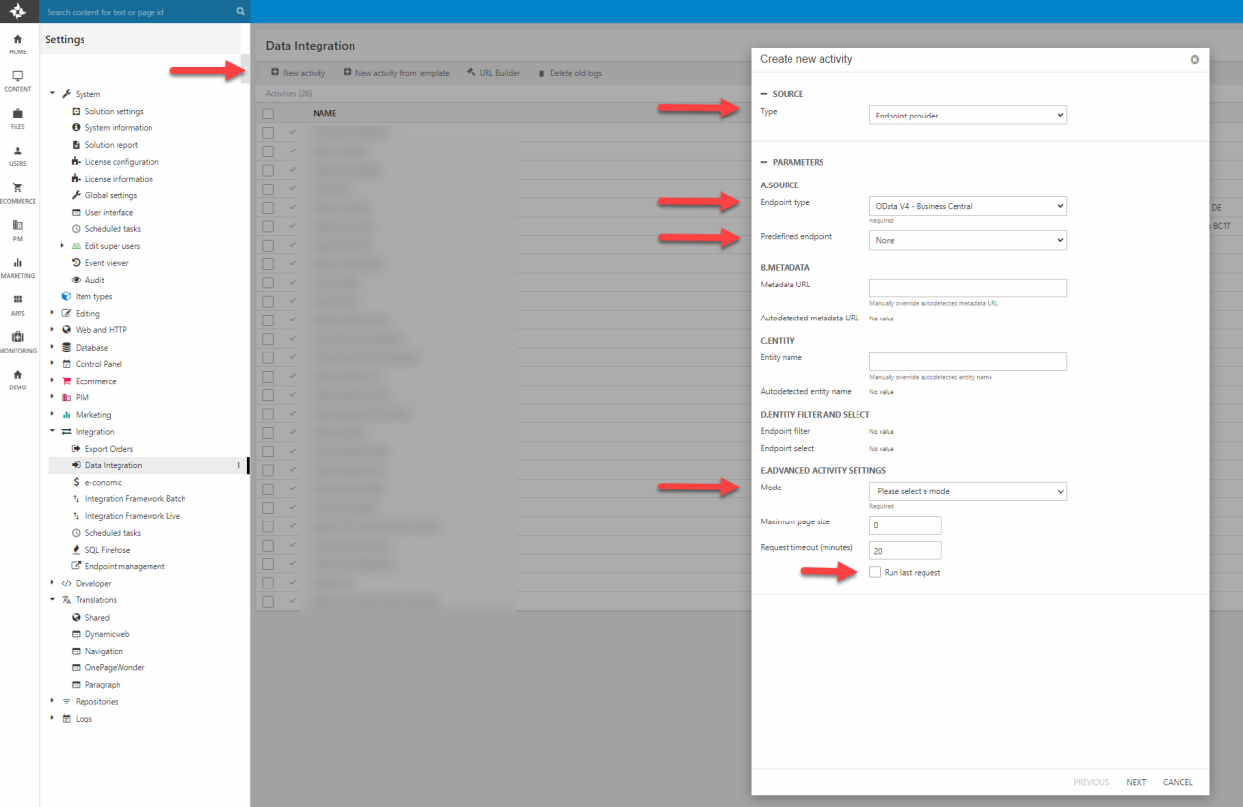
Task: Open the Marketing chart icon
Action: [x=17, y=263]
